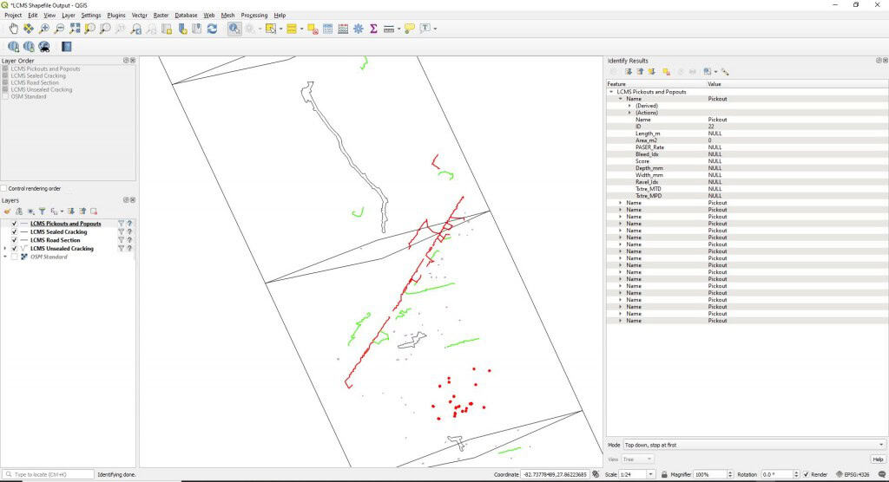Open the Plugins menu
The width and height of the screenshot is (889, 482).
[x=116, y=16]
